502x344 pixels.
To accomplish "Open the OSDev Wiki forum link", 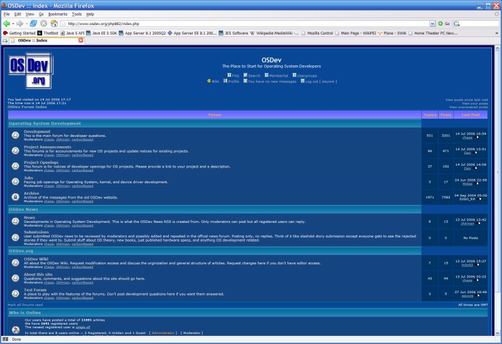I will point(36,259).
